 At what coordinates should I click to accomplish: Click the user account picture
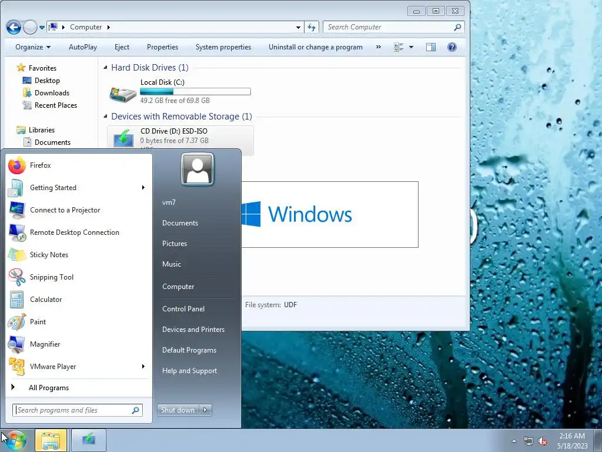(x=198, y=169)
